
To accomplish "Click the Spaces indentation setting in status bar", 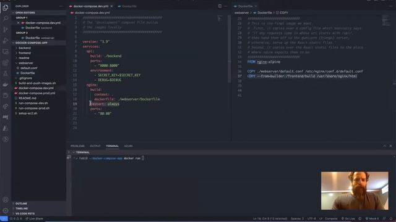I will coord(297,218).
